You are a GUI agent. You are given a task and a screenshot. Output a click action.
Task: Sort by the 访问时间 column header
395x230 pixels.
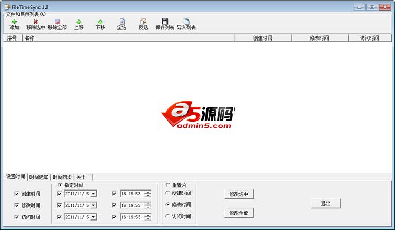click(370, 38)
